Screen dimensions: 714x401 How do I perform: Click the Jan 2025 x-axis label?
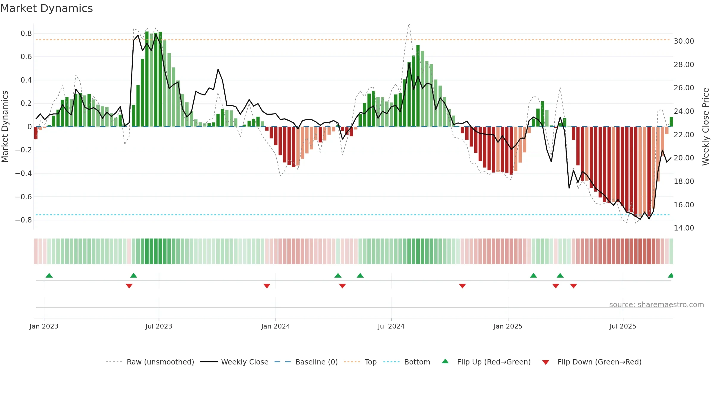508,326
